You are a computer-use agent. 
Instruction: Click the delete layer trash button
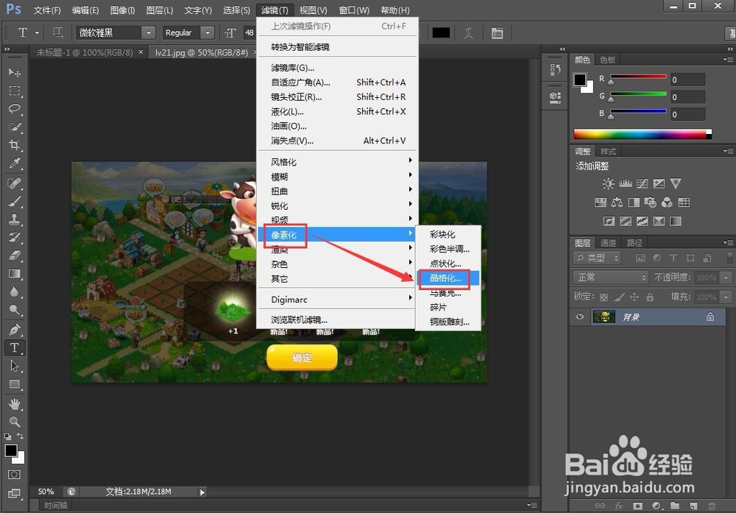pyautogui.click(x=712, y=506)
